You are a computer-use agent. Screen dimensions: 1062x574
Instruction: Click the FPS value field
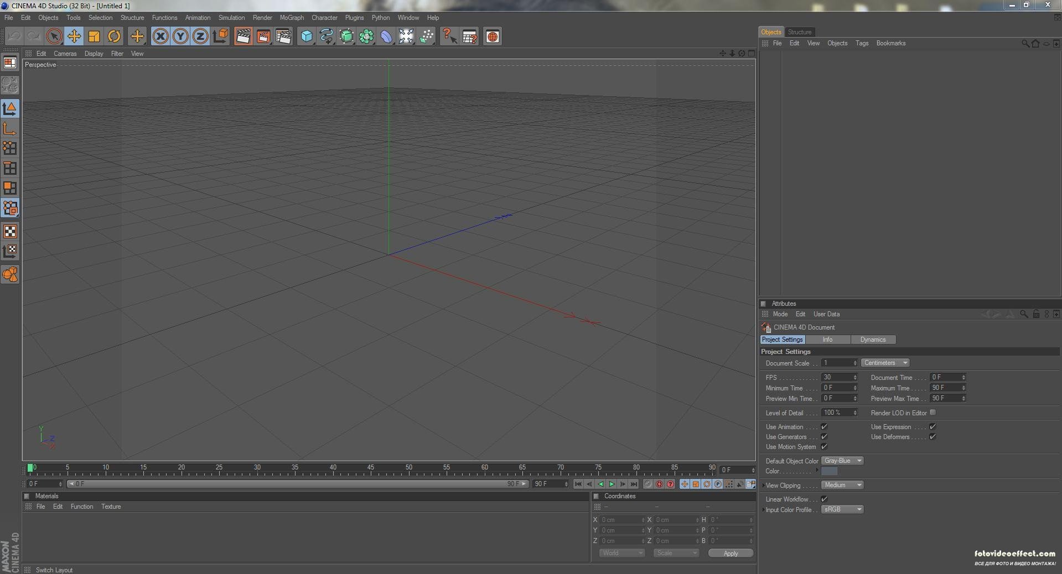(839, 377)
